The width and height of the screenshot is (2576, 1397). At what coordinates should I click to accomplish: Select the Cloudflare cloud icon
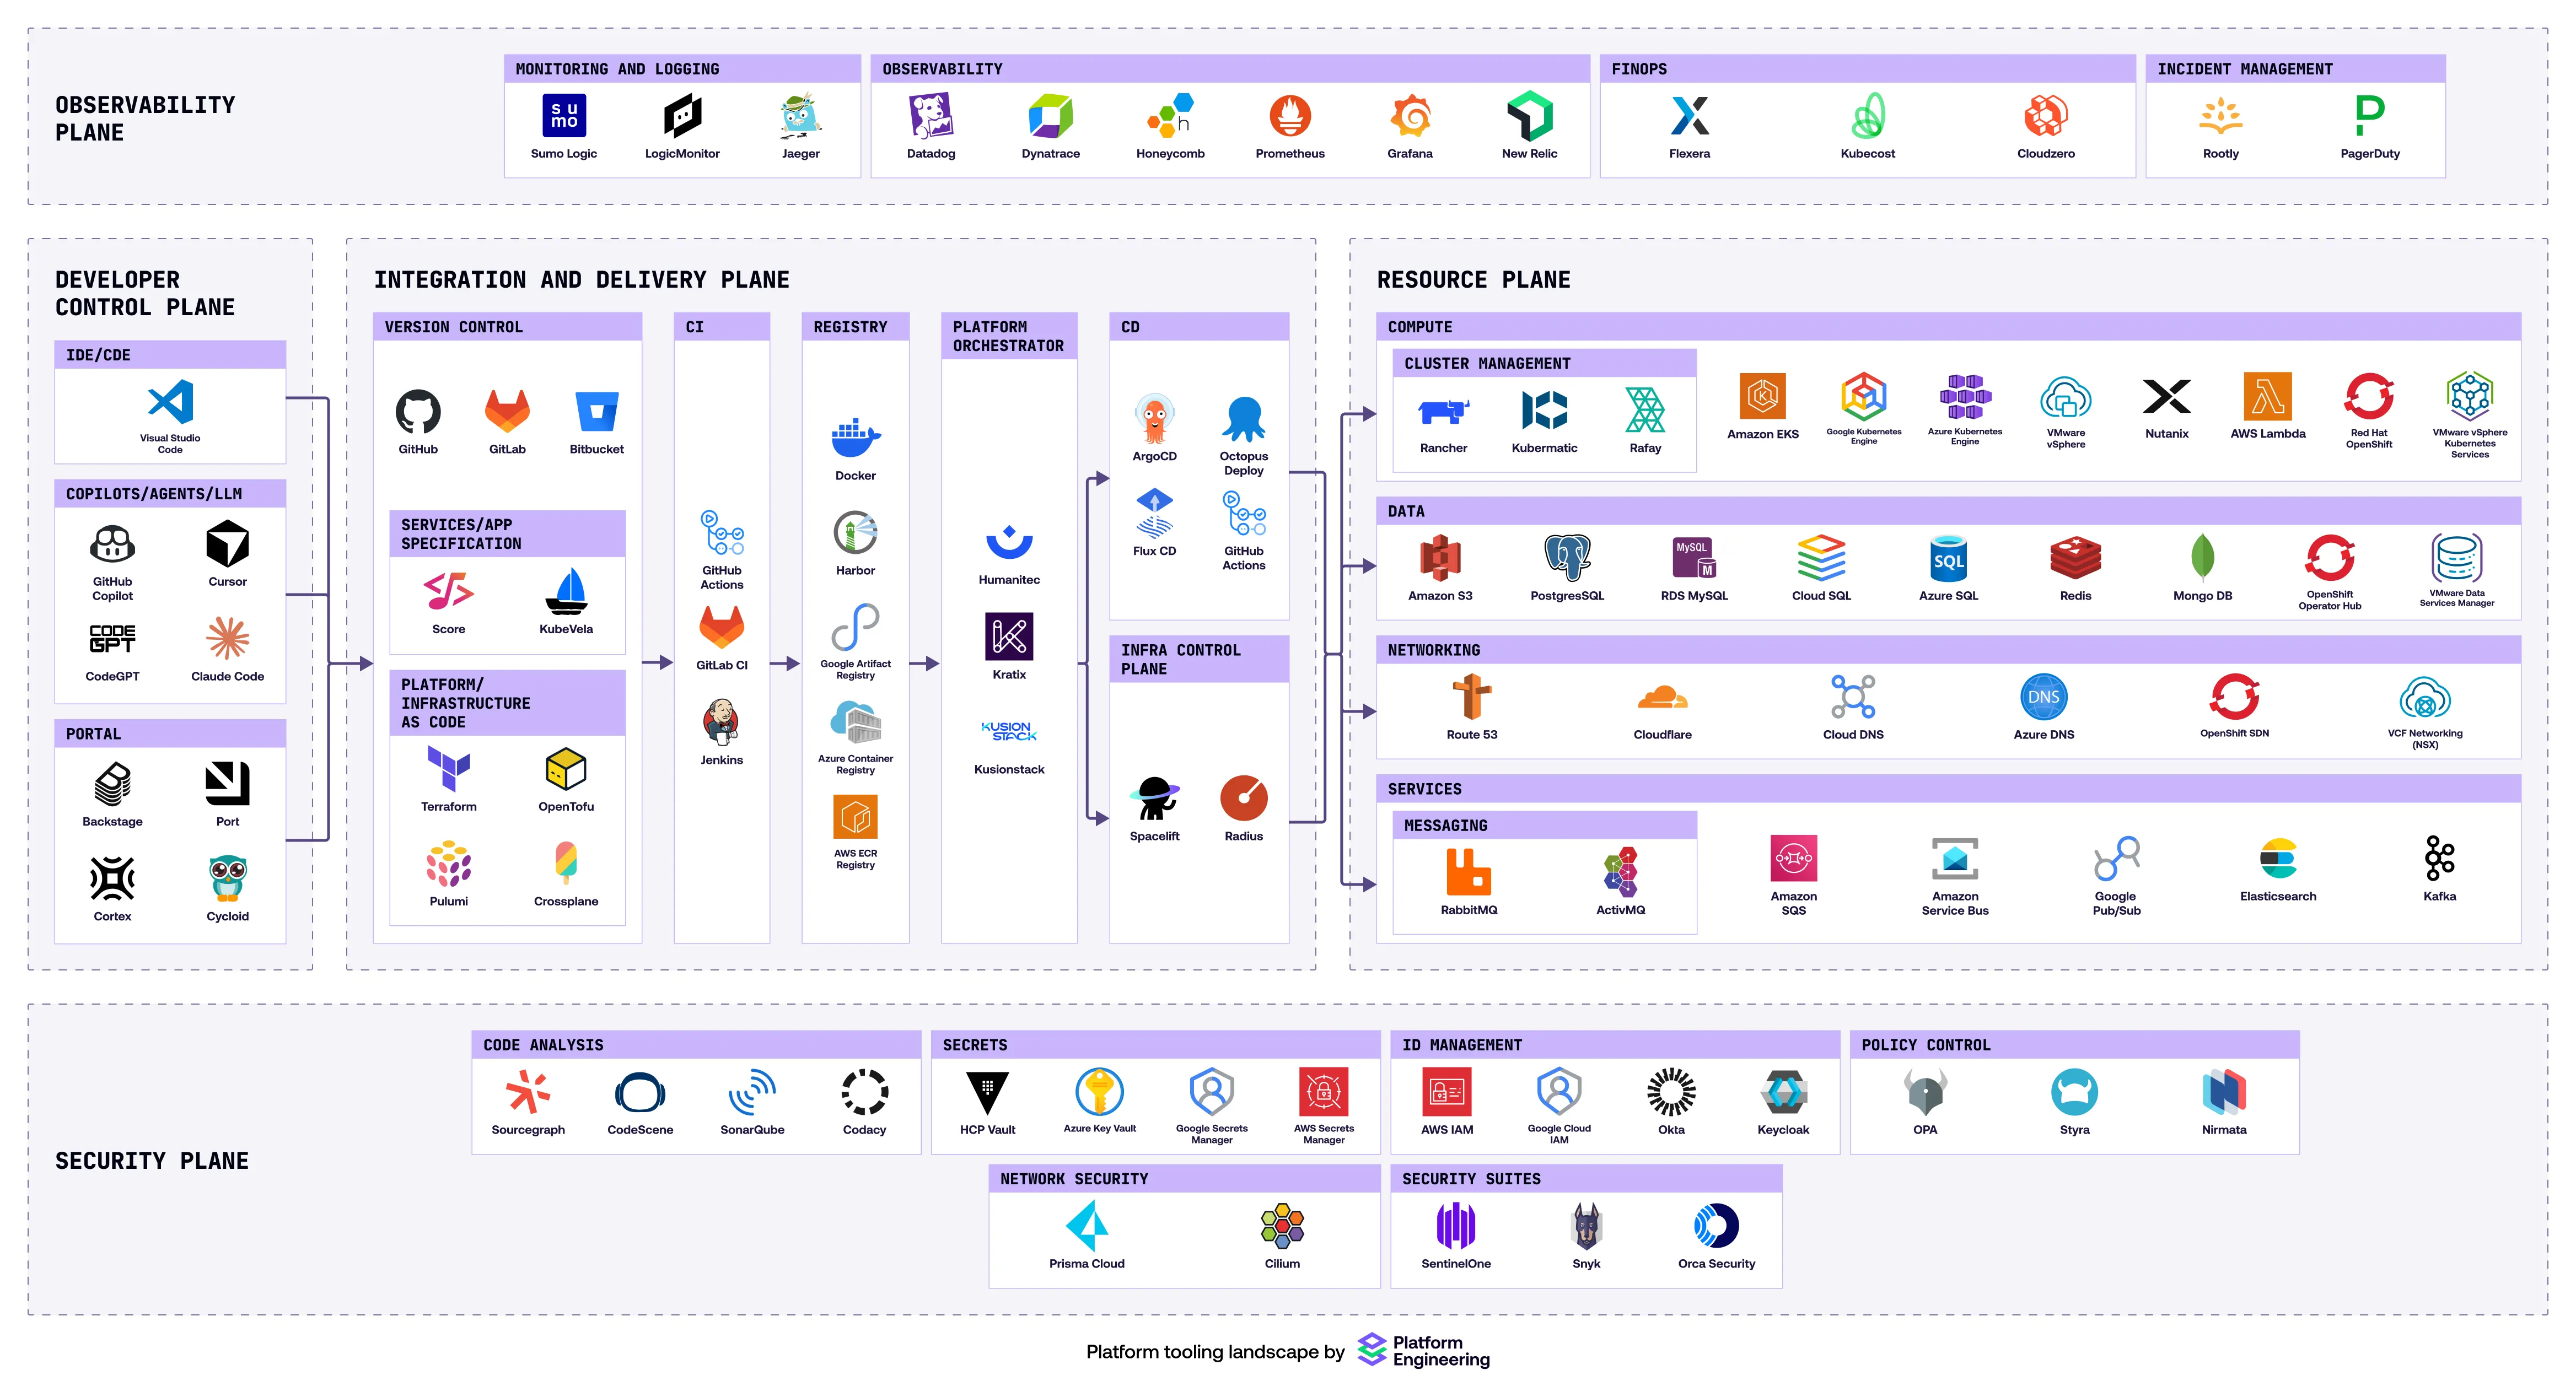pos(1662,697)
